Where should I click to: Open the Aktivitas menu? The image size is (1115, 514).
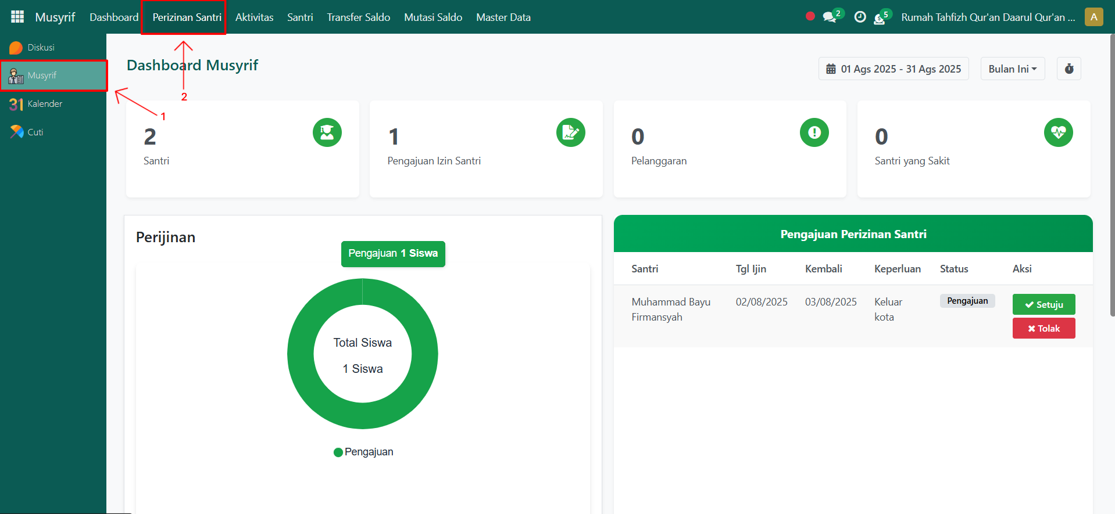click(254, 17)
